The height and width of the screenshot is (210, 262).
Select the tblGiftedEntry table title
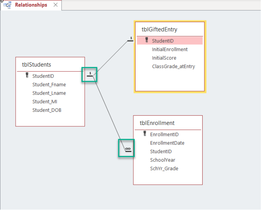(x=159, y=30)
